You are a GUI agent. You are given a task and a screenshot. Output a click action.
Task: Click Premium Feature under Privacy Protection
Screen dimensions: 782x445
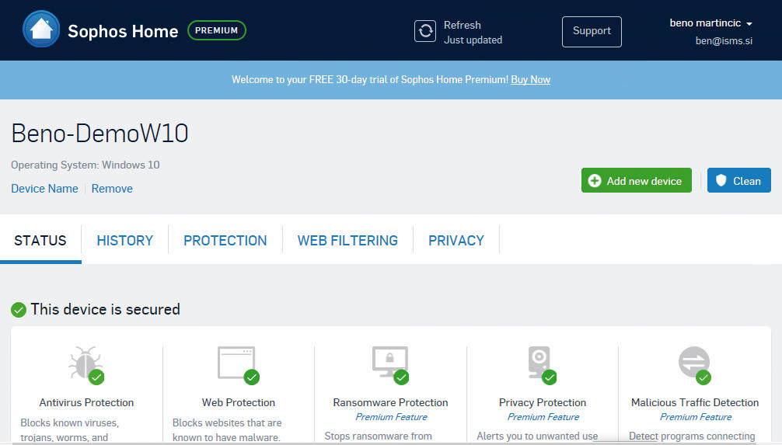click(543, 417)
